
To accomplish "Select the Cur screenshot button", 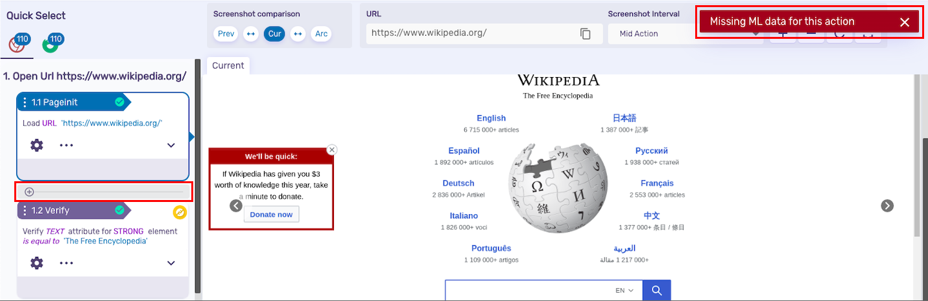I will (275, 34).
